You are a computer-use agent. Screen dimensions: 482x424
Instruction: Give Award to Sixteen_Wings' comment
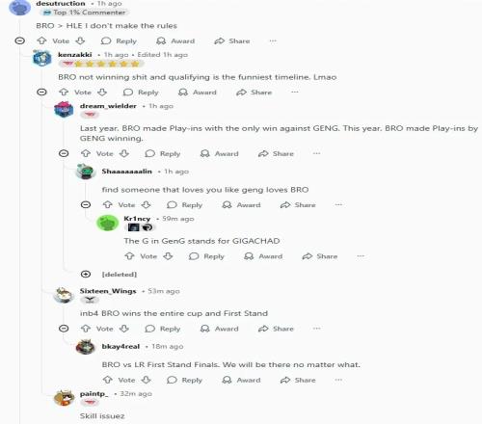tap(219, 329)
